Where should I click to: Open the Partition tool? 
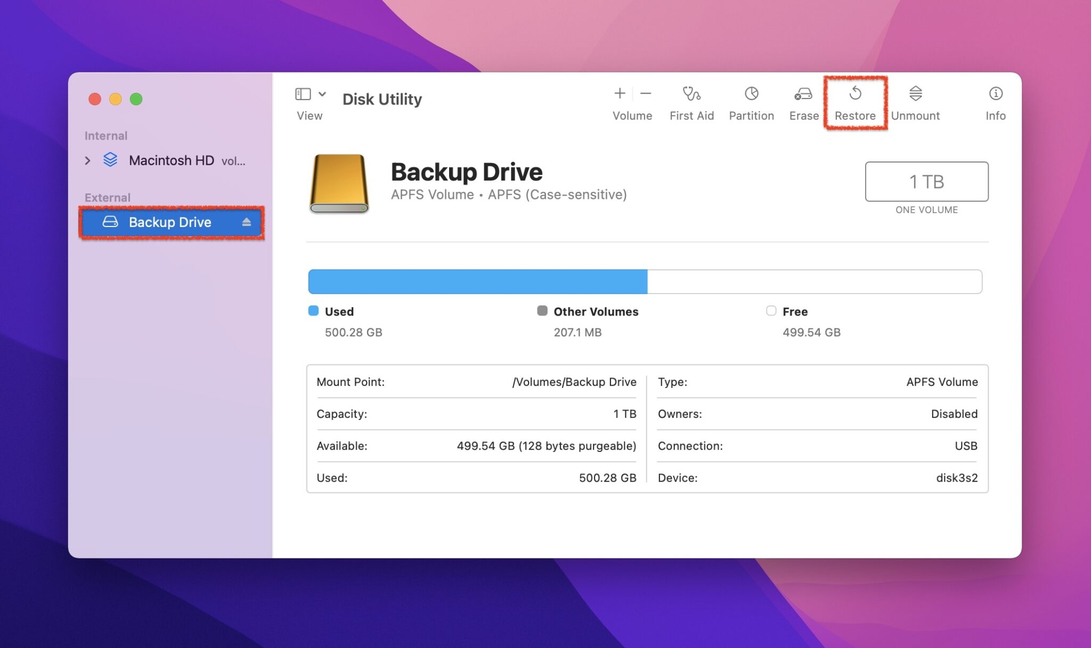tap(751, 101)
